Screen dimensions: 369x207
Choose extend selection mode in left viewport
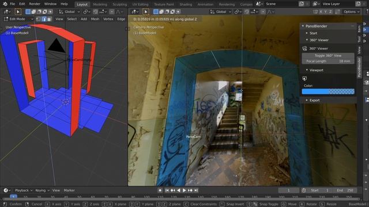pyautogui.click(x=33, y=11)
